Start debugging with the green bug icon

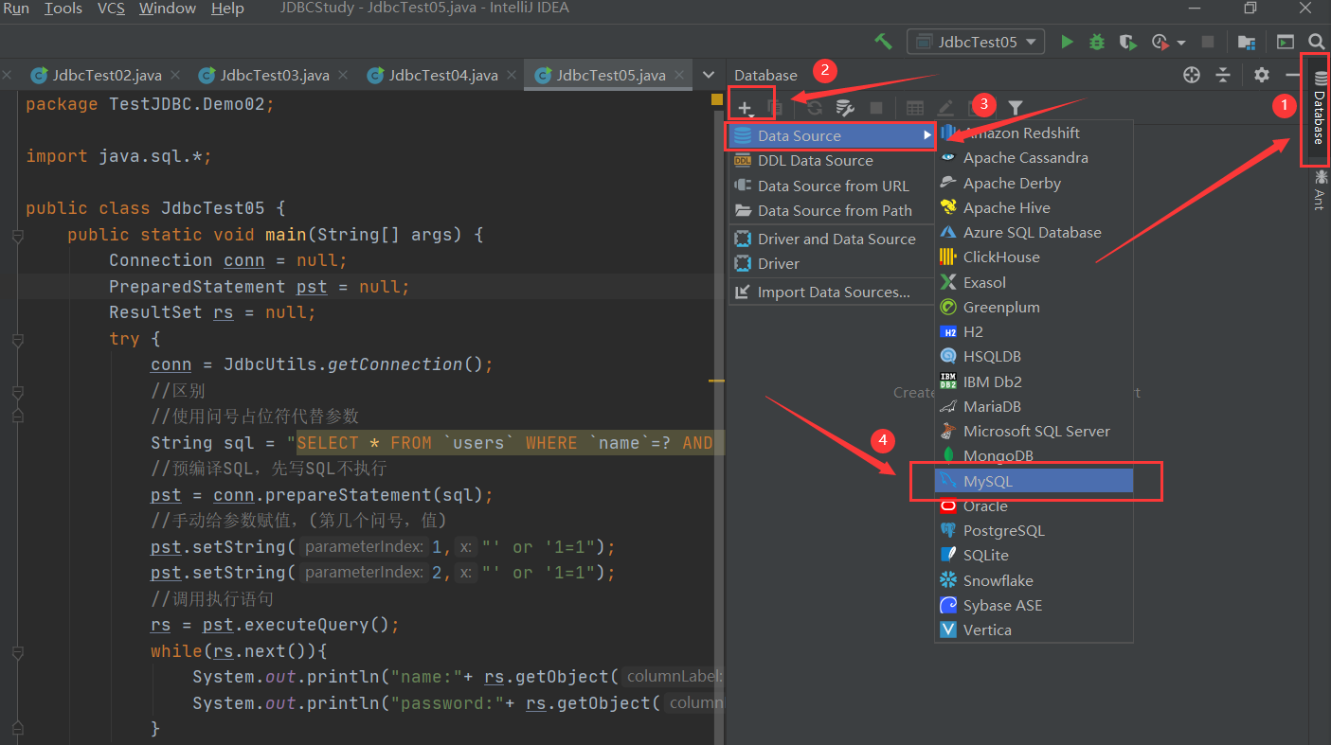tap(1097, 42)
